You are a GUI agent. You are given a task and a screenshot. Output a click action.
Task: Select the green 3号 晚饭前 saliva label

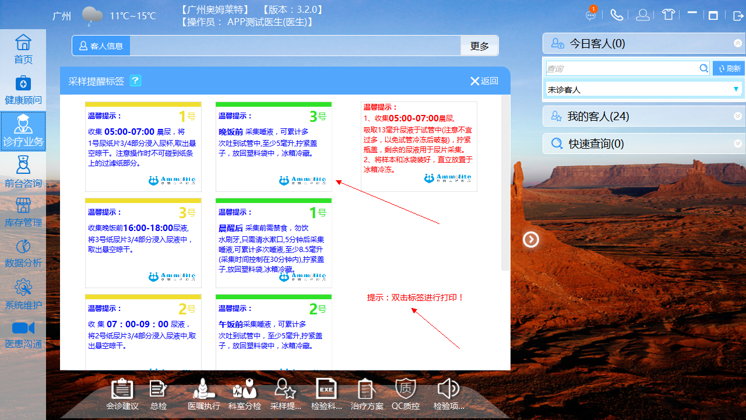pos(274,146)
